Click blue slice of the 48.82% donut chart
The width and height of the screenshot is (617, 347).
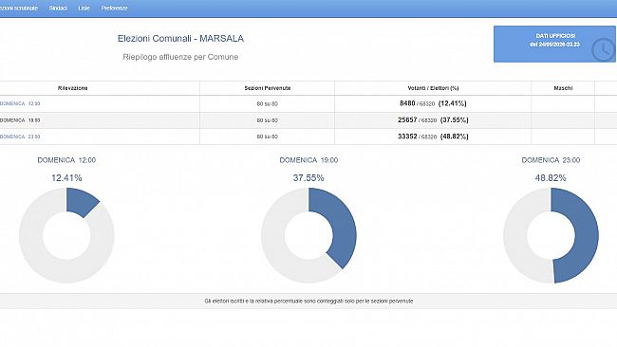click(586, 236)
